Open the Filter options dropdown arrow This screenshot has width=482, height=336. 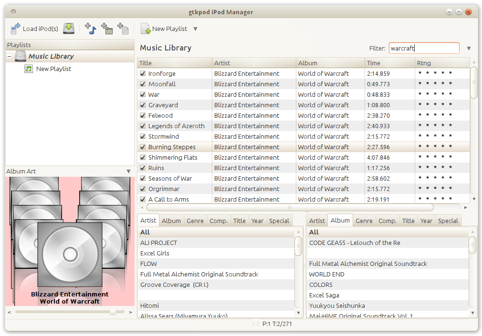coord(469,48)
